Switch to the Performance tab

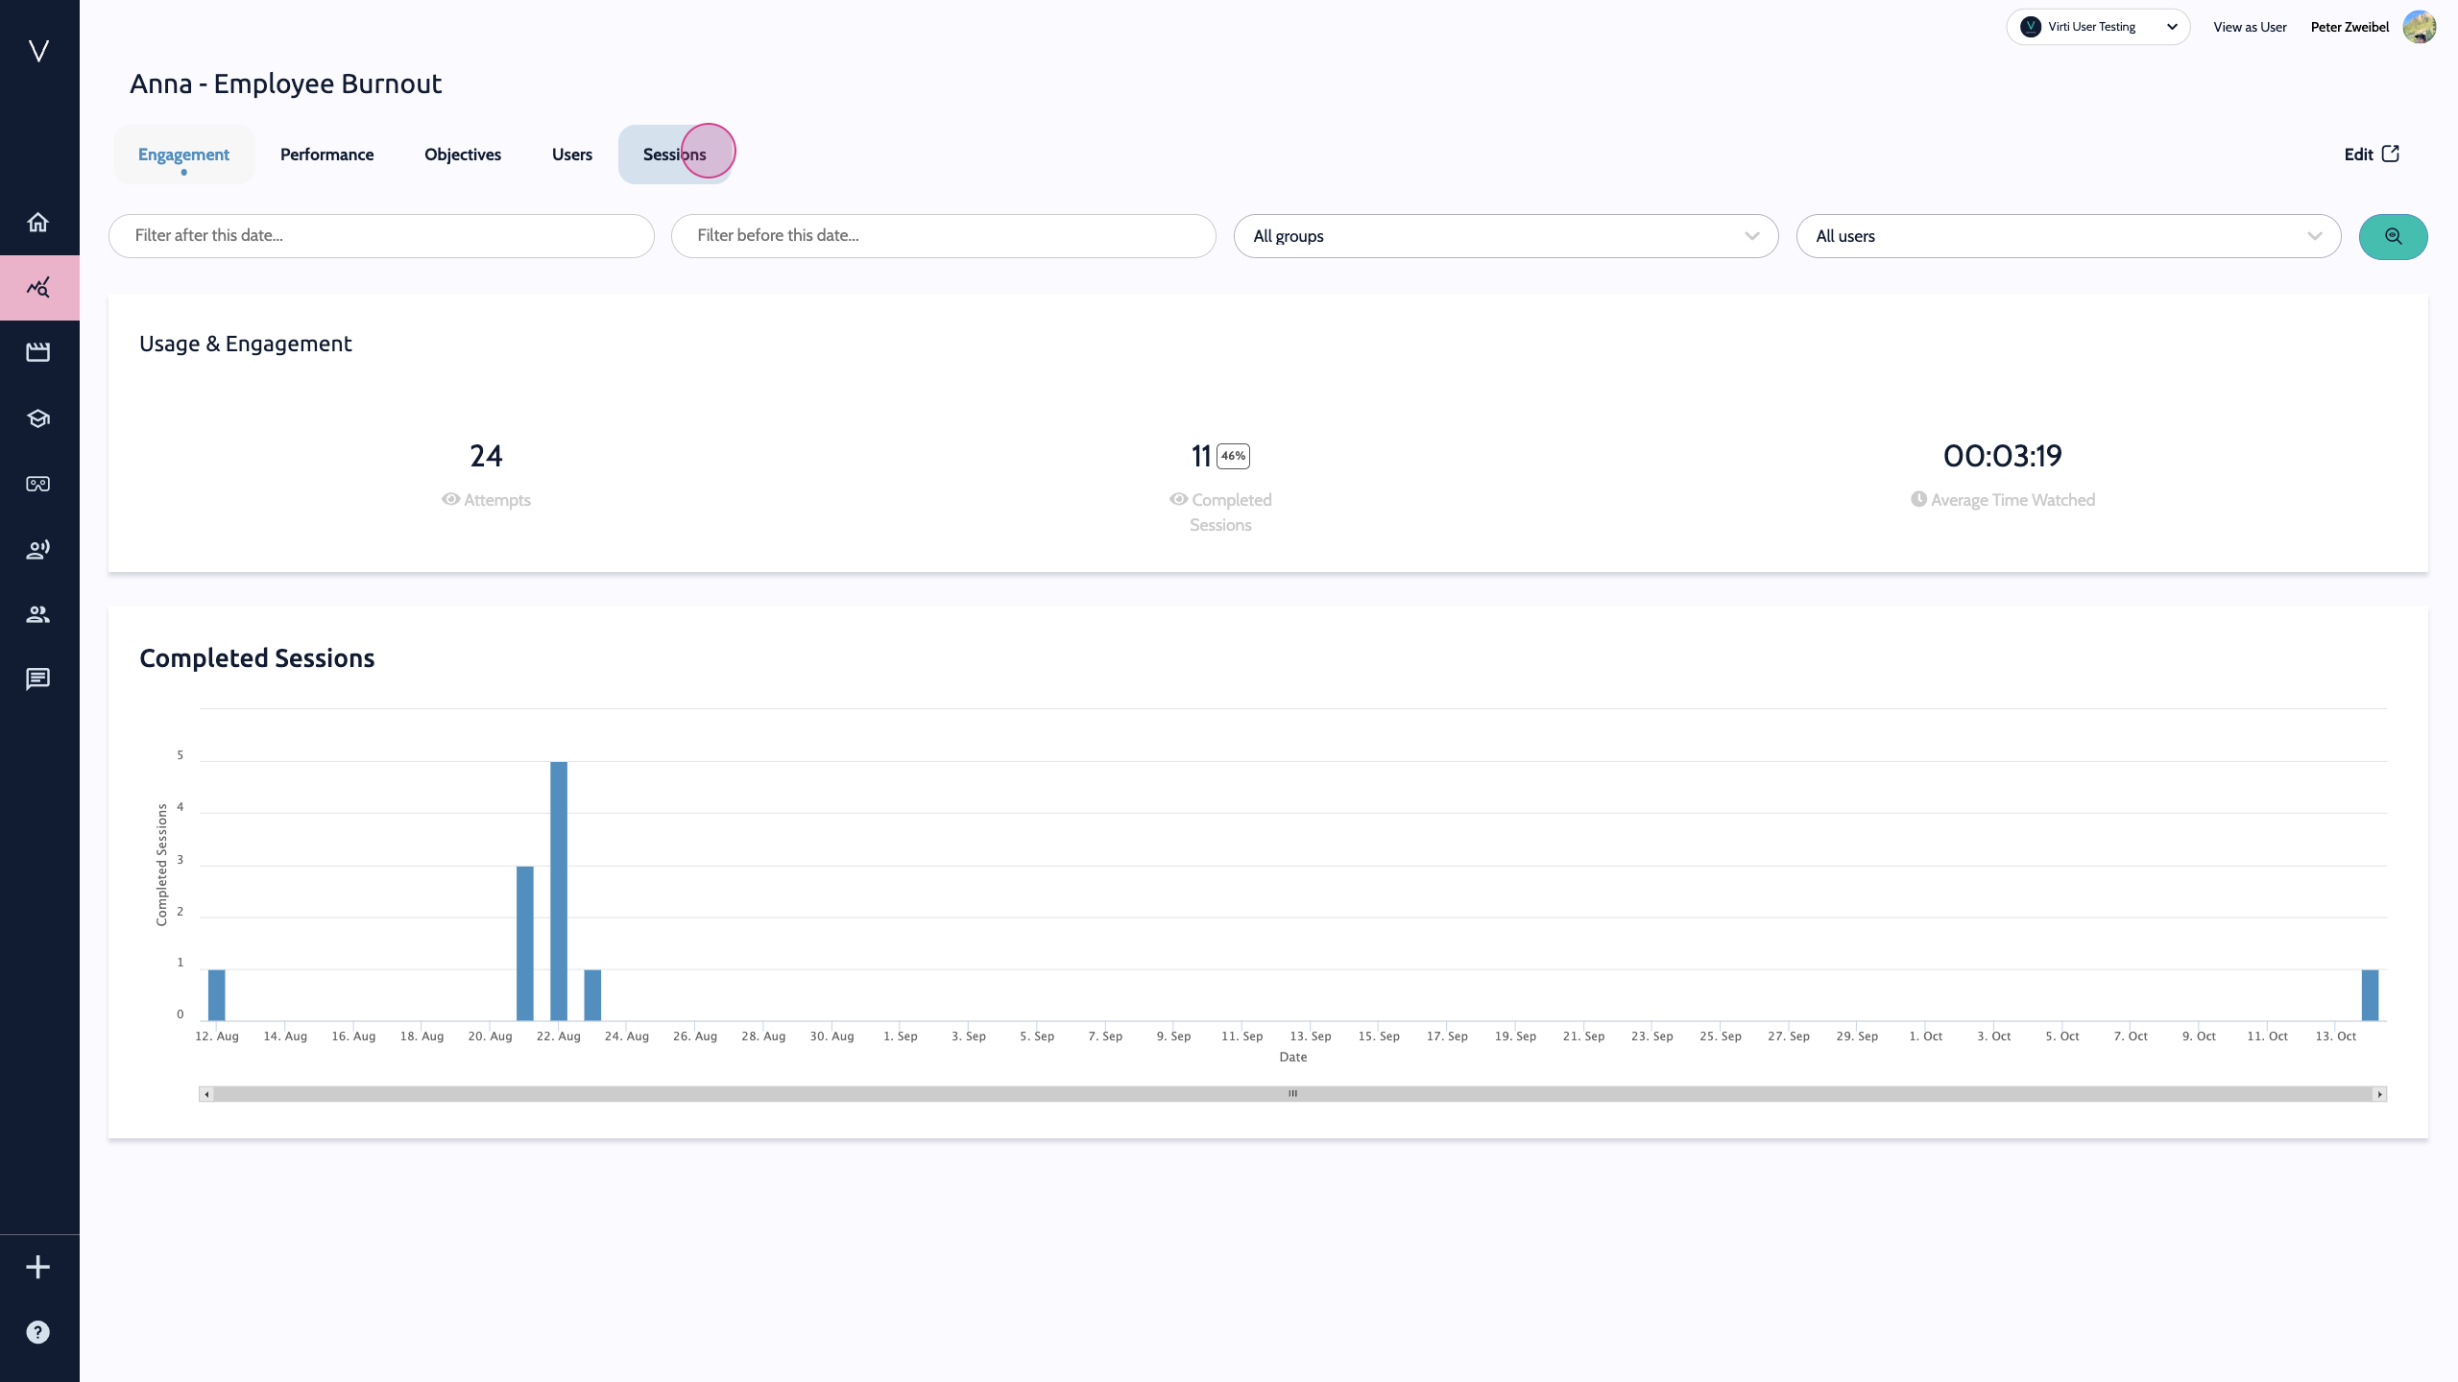click(x=326, y=155)
